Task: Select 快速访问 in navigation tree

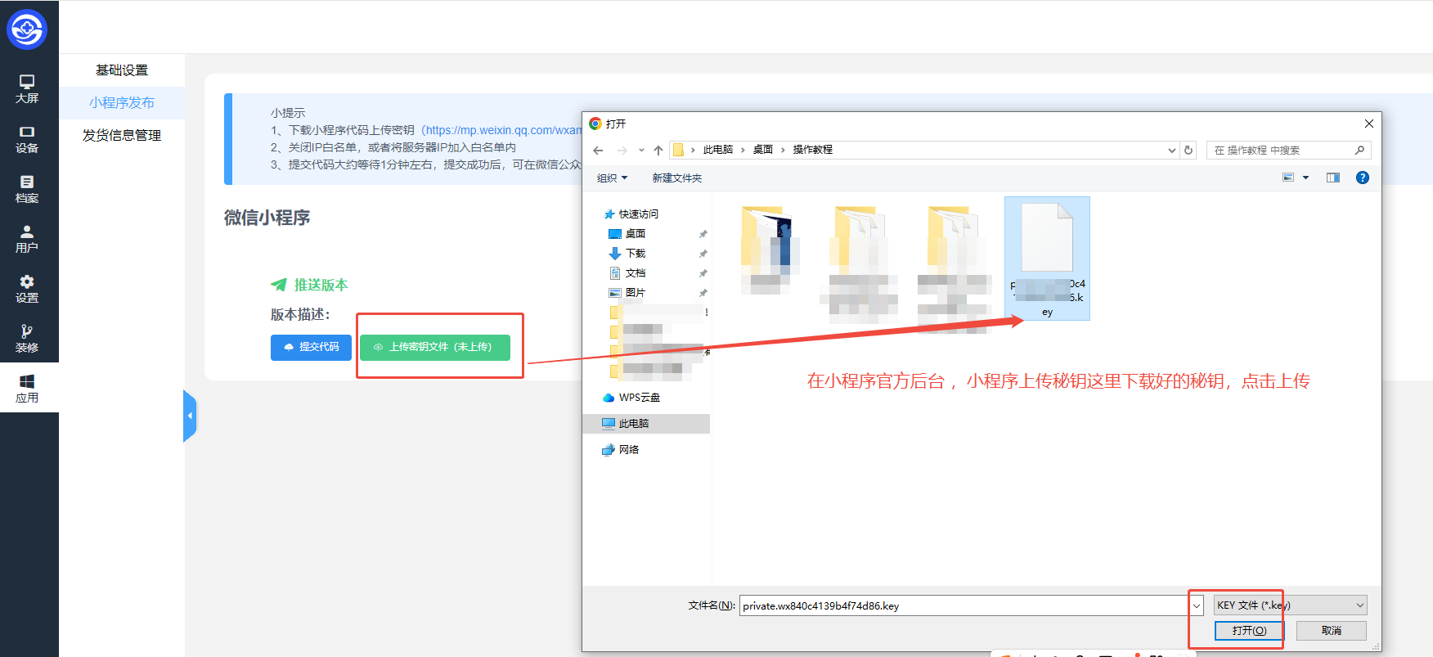Action: [631, 214]
